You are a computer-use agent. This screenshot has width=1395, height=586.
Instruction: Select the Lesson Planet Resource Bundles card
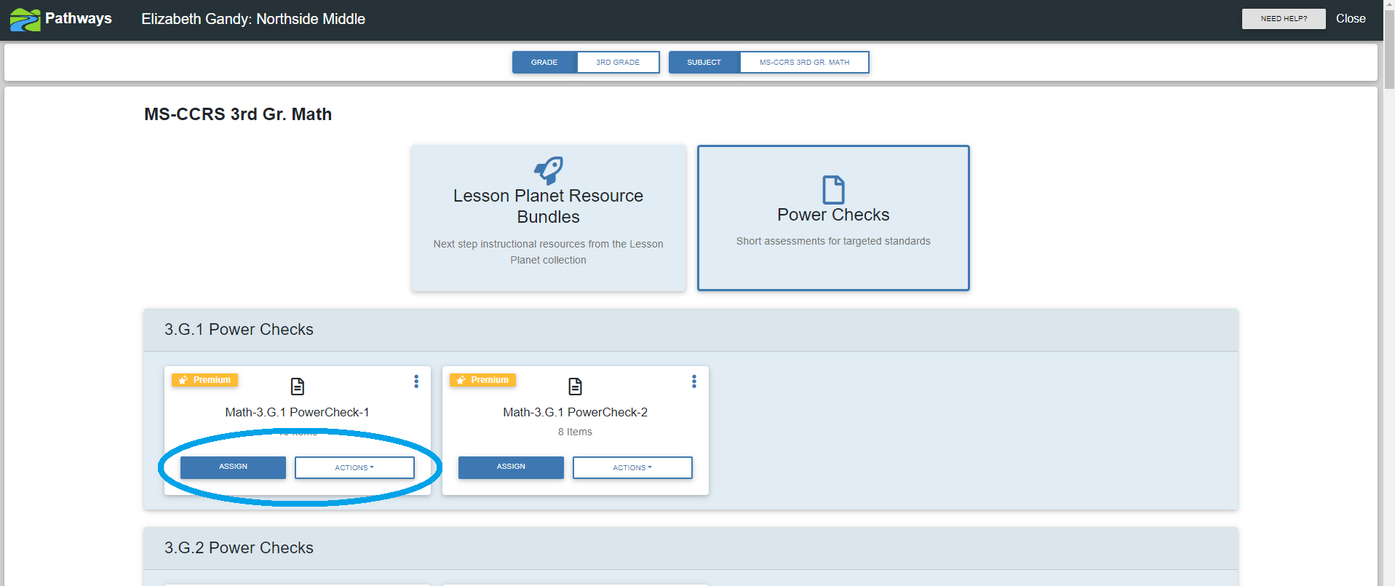point(549,218)
